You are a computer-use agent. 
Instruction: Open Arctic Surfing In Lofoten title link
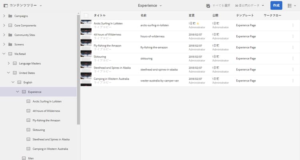108,23
